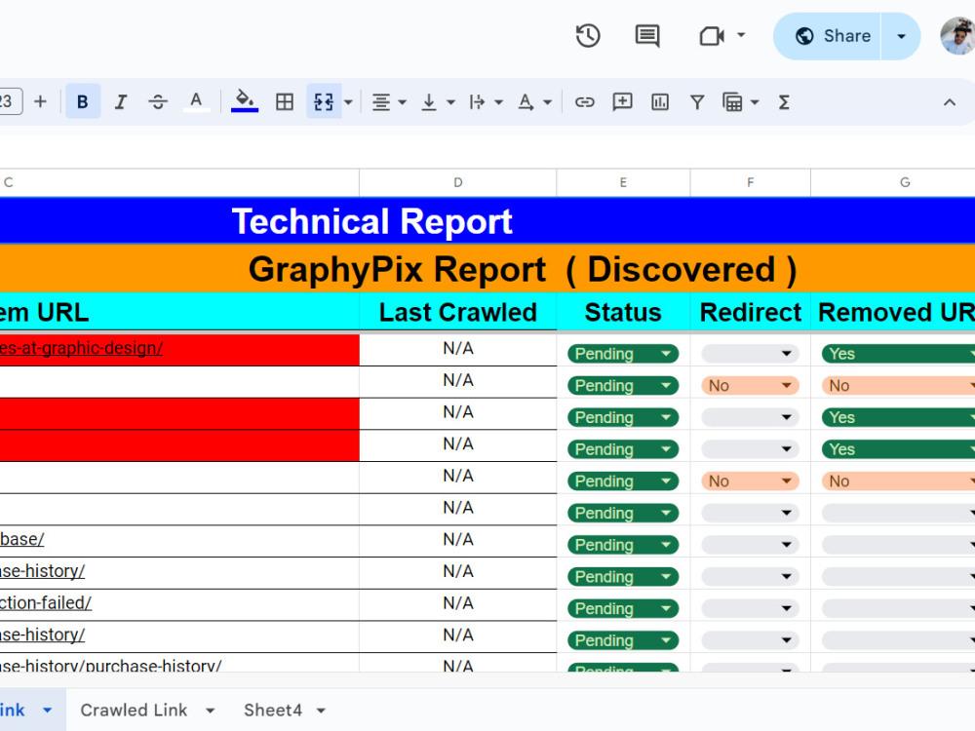This screenshot has height=731, width=975.
Task: Open text rotation options
Action: 534,102
